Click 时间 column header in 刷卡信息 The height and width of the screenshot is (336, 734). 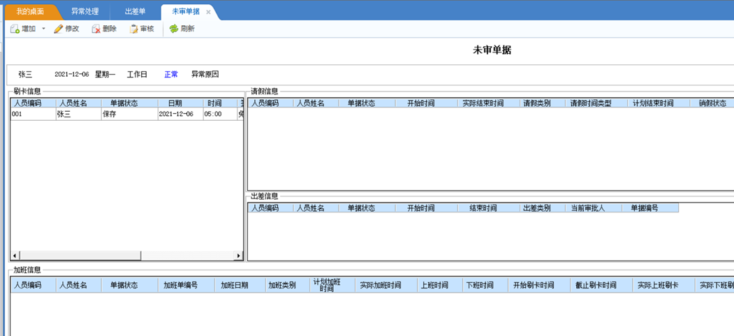click(220, 103)
